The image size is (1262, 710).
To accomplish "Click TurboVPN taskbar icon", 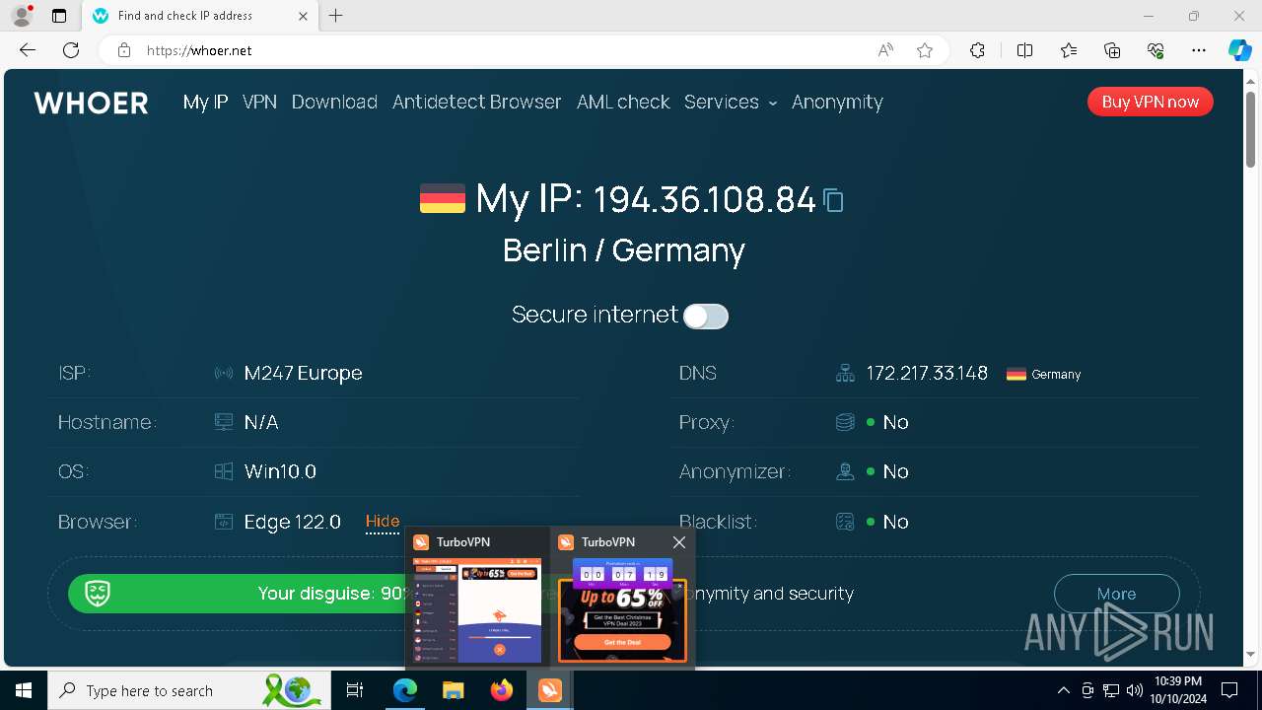I will 549,690.
